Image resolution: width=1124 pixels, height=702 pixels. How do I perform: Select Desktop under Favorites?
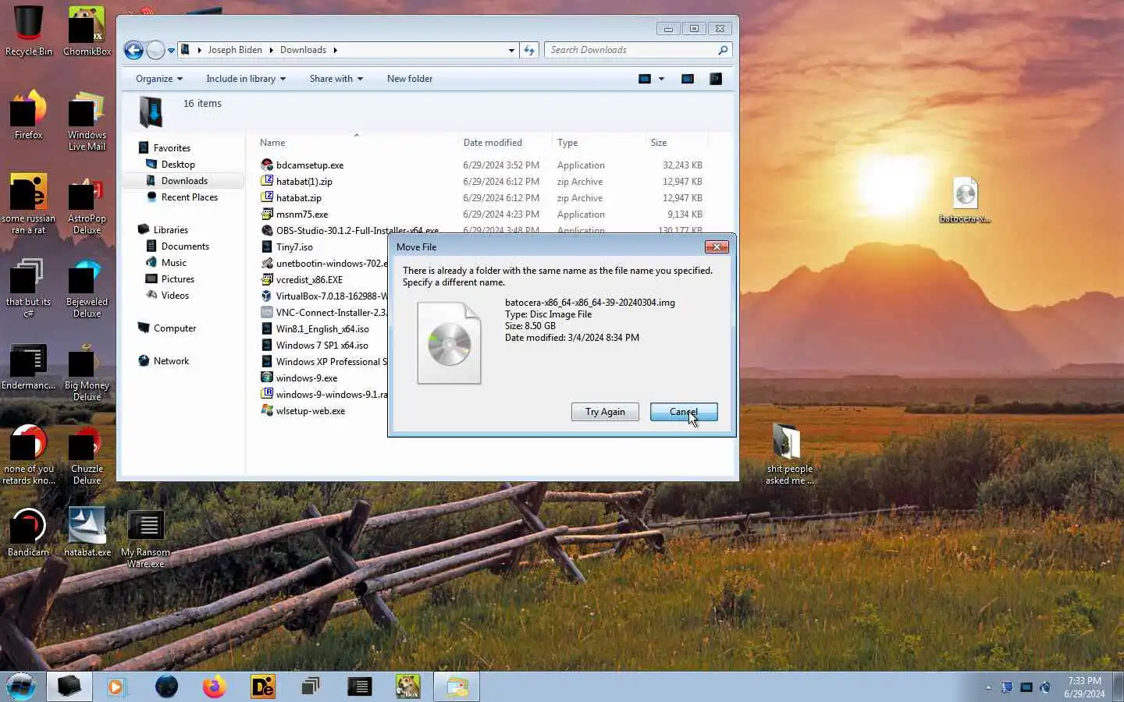click(x=178, y=165)
